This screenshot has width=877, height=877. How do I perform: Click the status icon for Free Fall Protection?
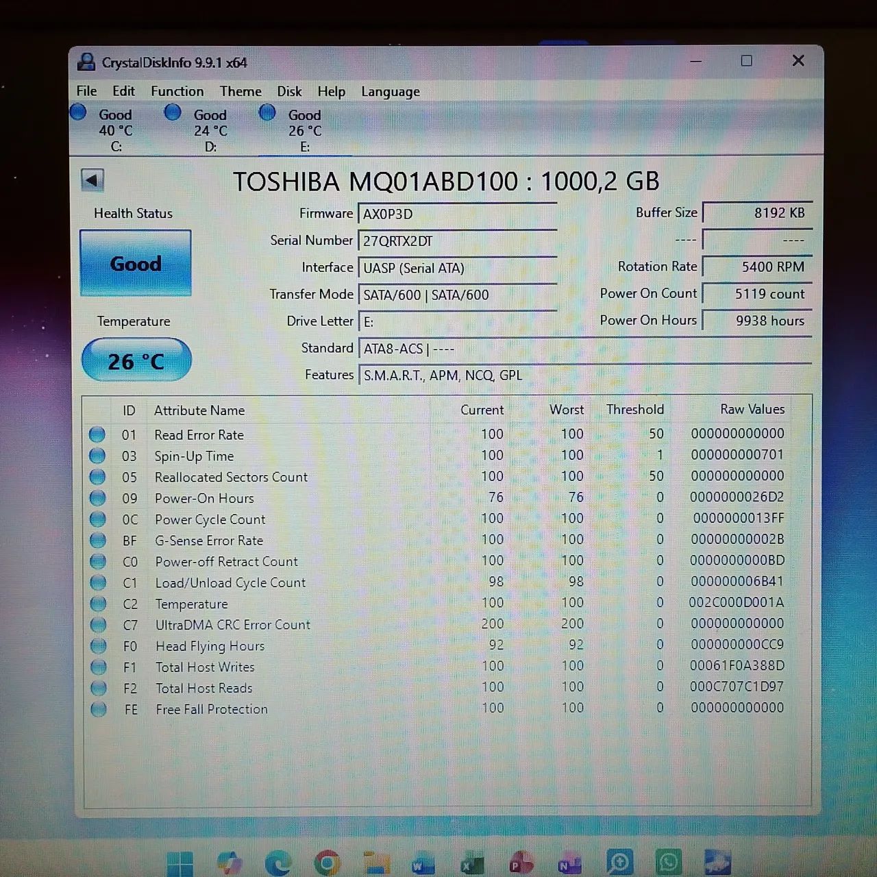coord(99,709)
